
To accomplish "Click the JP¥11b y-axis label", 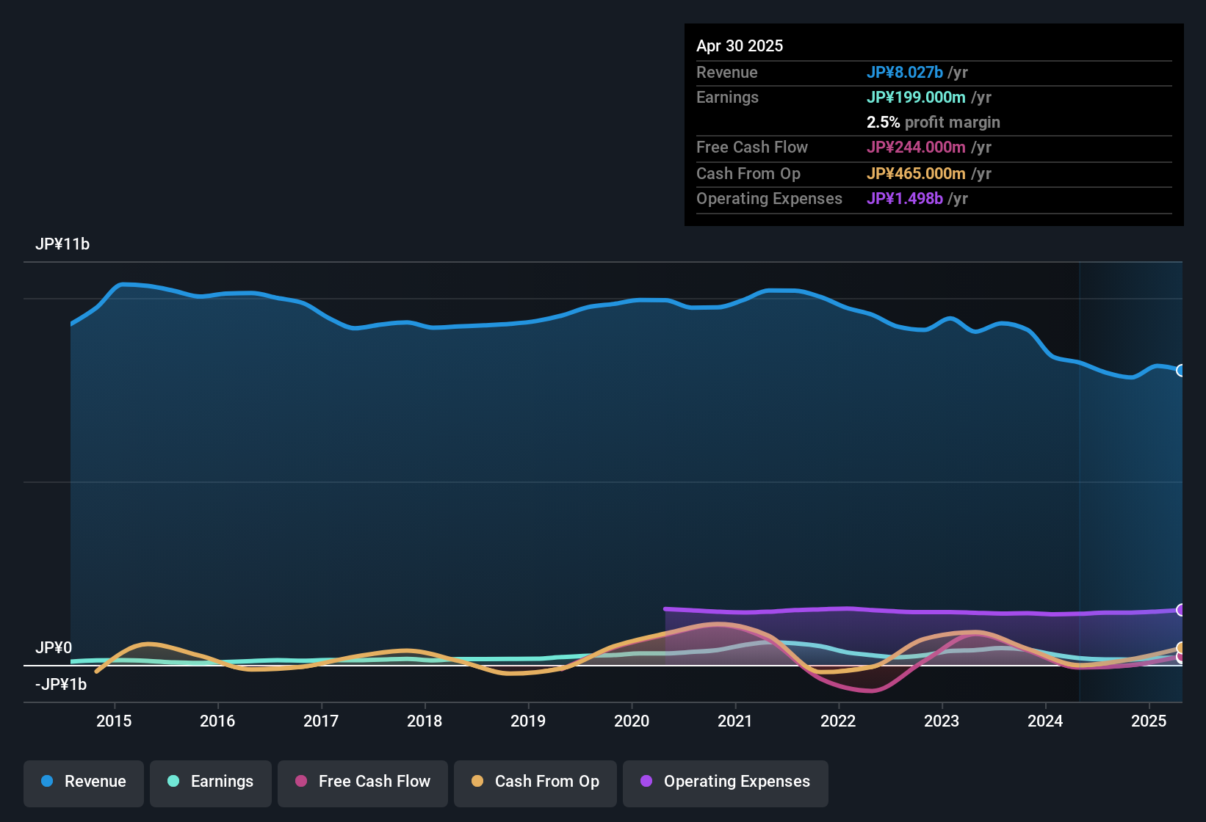I will click(x=62, y=244).
